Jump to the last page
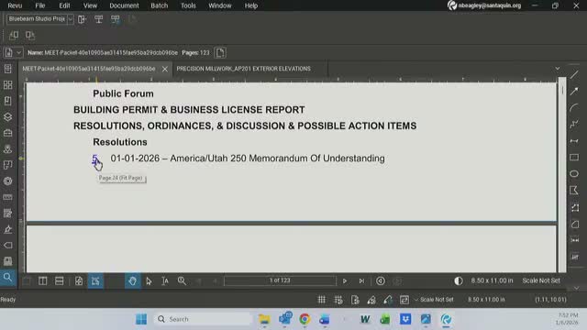Image resolution: width=587 pixels, height=330 pixels. coord(361,281)
